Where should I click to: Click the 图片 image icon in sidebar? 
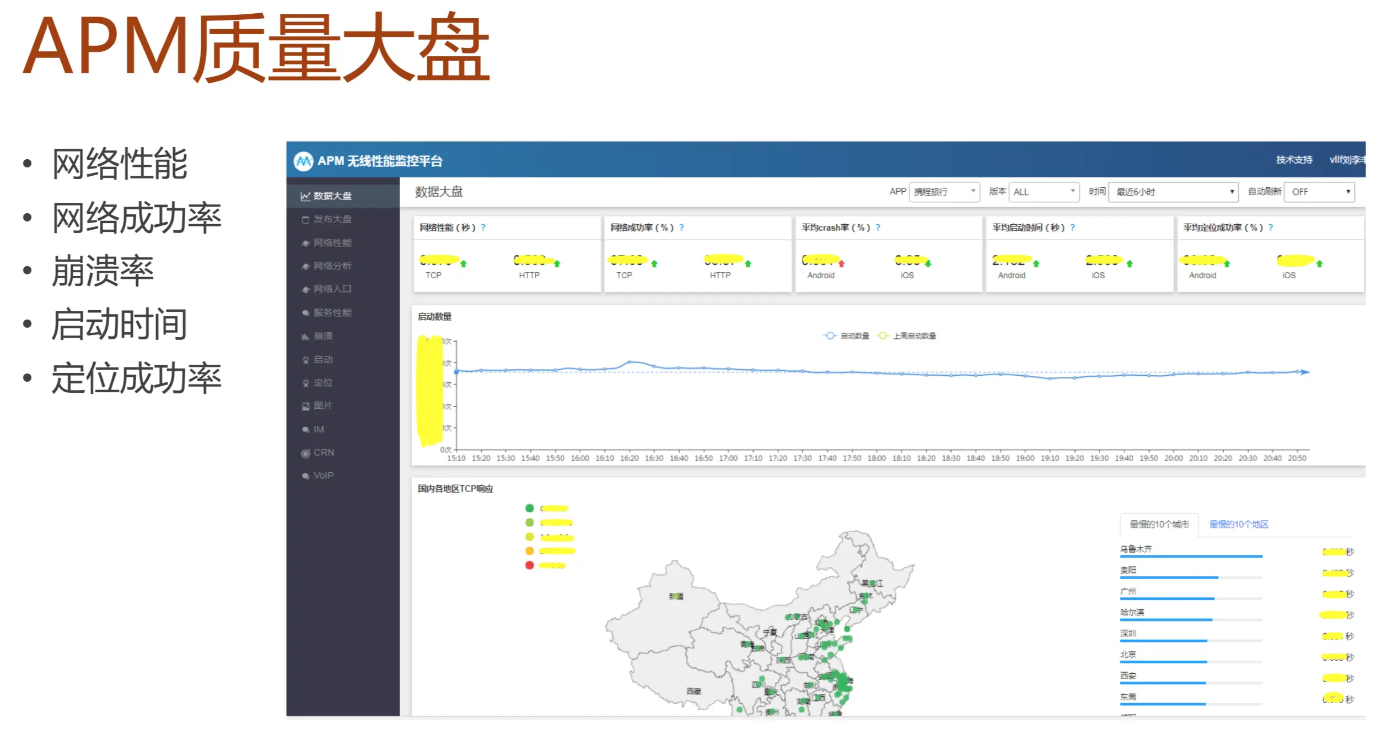pos(305,407)
